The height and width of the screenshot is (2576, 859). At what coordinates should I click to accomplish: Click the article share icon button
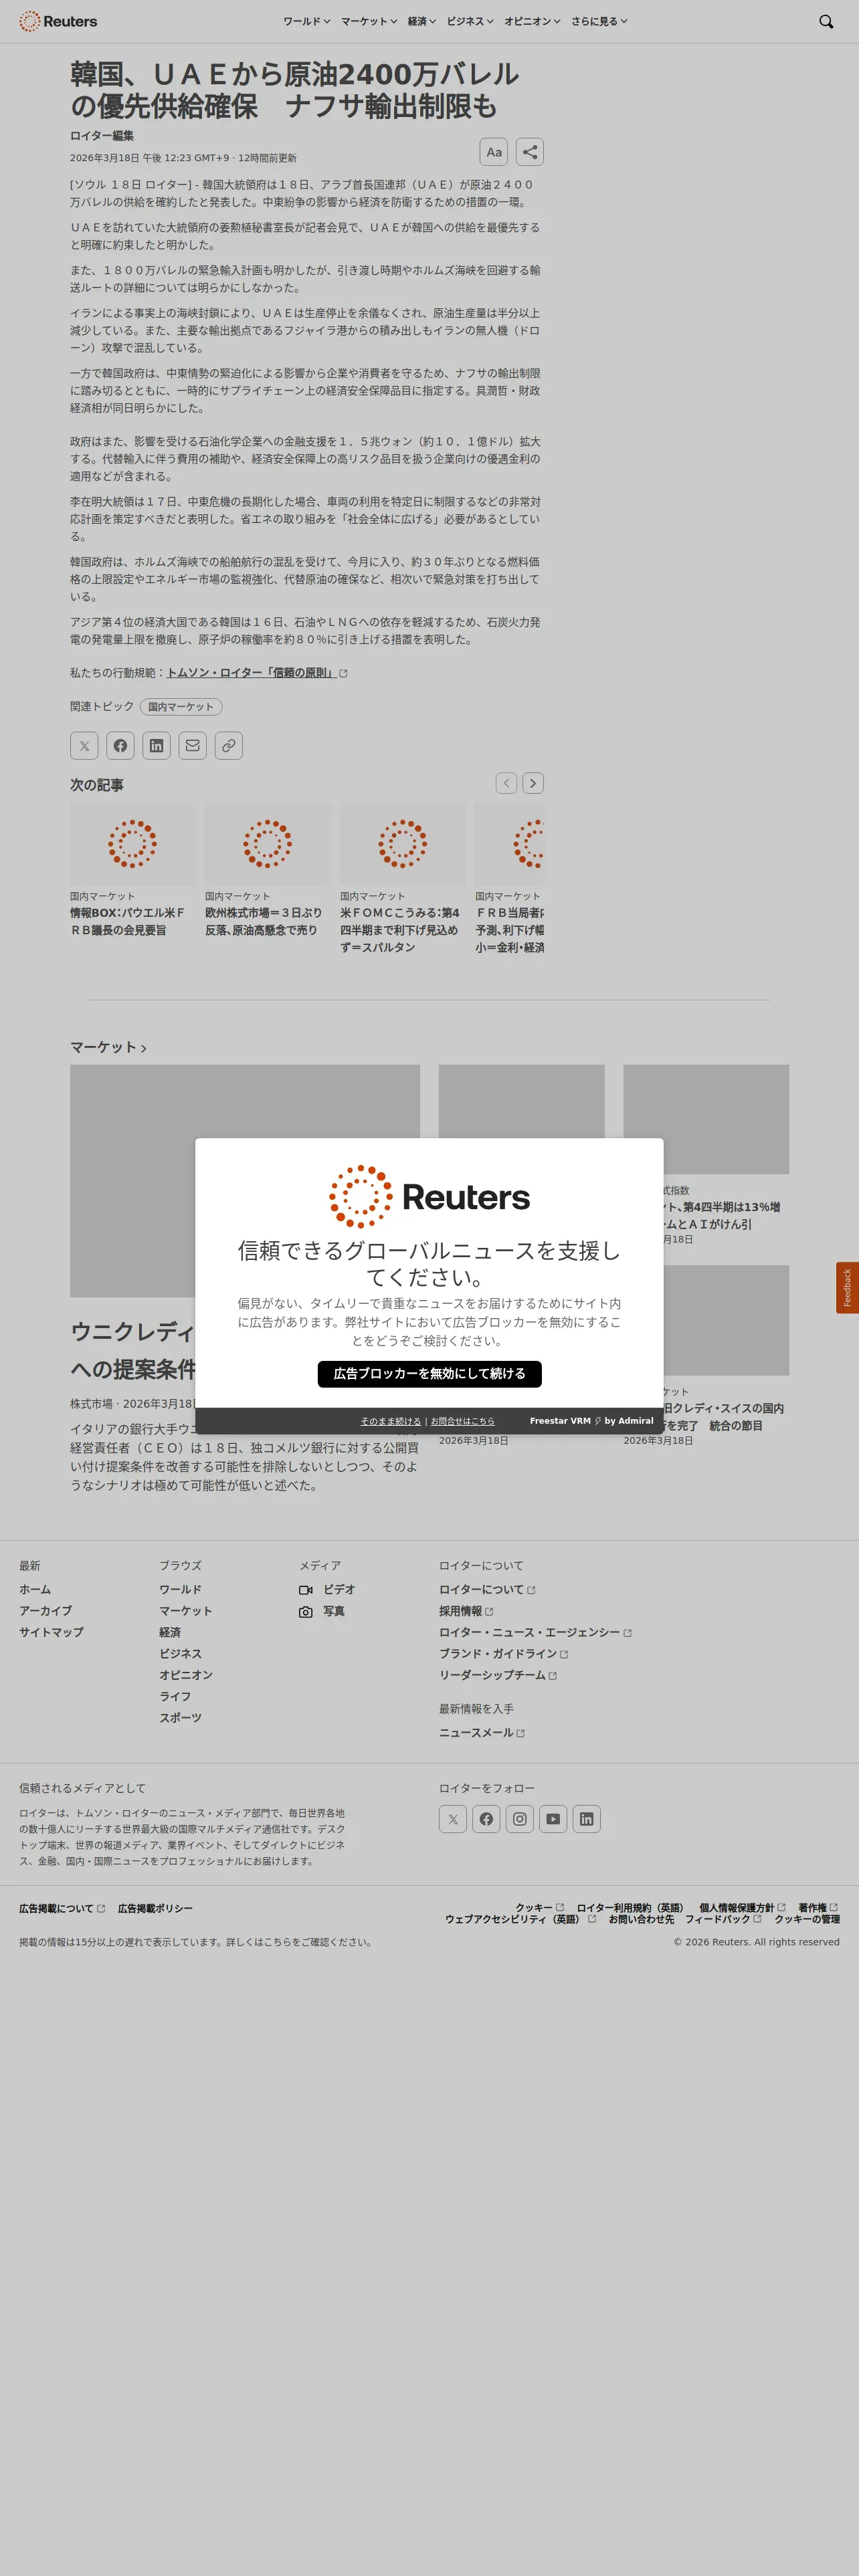pos(530,152)
